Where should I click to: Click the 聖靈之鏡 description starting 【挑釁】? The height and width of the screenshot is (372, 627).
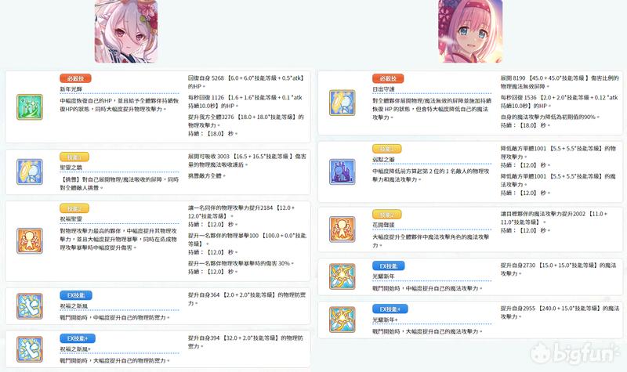pyautogui.click(x=119, y=183)
